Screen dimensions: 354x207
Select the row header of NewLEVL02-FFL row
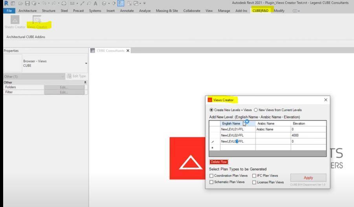tap(215, 135)
